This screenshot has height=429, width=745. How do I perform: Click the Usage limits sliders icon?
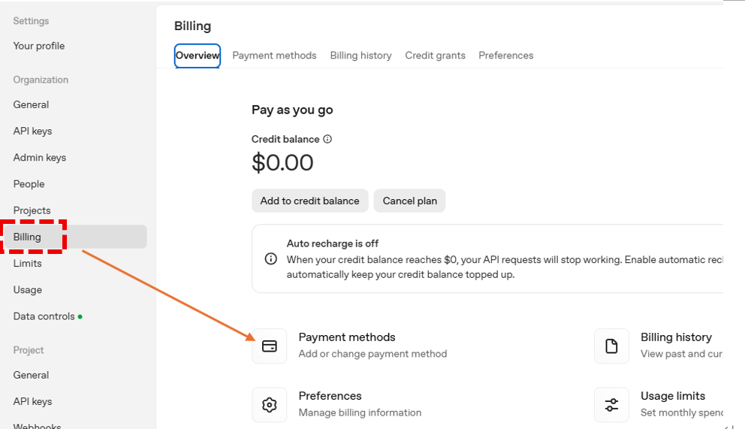(611, 405)
